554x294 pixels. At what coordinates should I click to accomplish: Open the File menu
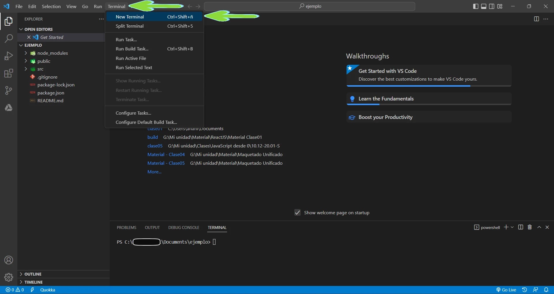19,6
